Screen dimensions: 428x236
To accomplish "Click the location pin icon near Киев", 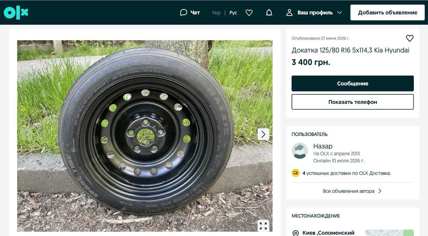I will click(x=296, y=233).
